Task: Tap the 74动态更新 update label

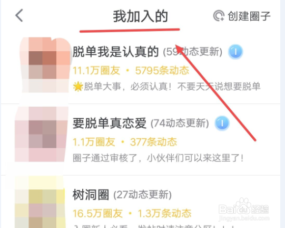Action: point(180,123)
